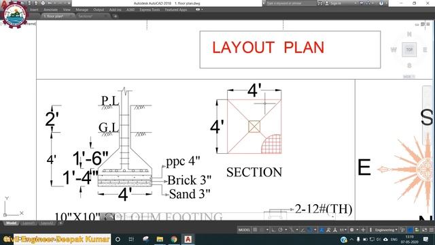Open the Manage ribbon tab
The height and width of the screenshot is (245, 435).
coord(82,10)
